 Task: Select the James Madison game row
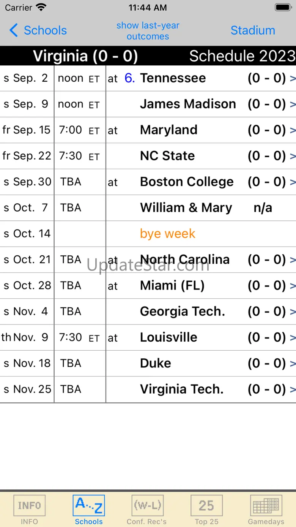[148, 104]
